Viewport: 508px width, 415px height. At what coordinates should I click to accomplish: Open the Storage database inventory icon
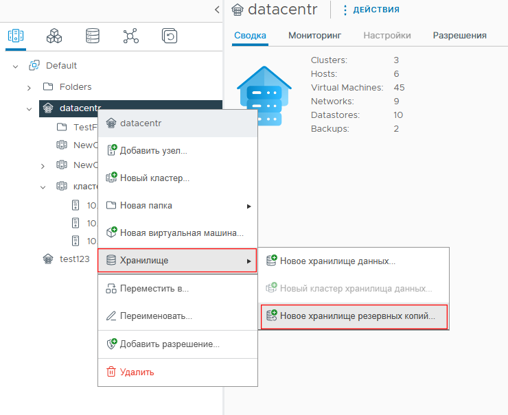pos(93,36)
